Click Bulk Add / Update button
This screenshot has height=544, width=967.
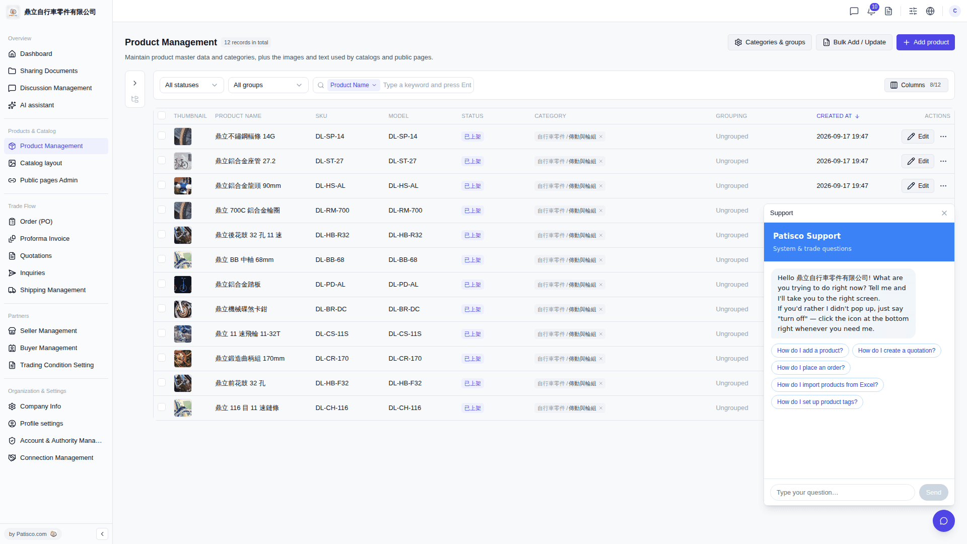pyautogui.click(x=854, y=42)
